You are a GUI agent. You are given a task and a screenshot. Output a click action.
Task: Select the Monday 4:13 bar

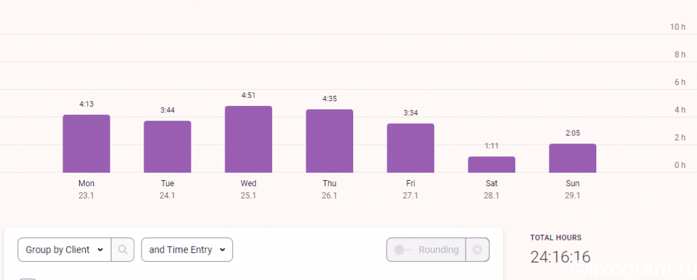(x=86, y=144)
